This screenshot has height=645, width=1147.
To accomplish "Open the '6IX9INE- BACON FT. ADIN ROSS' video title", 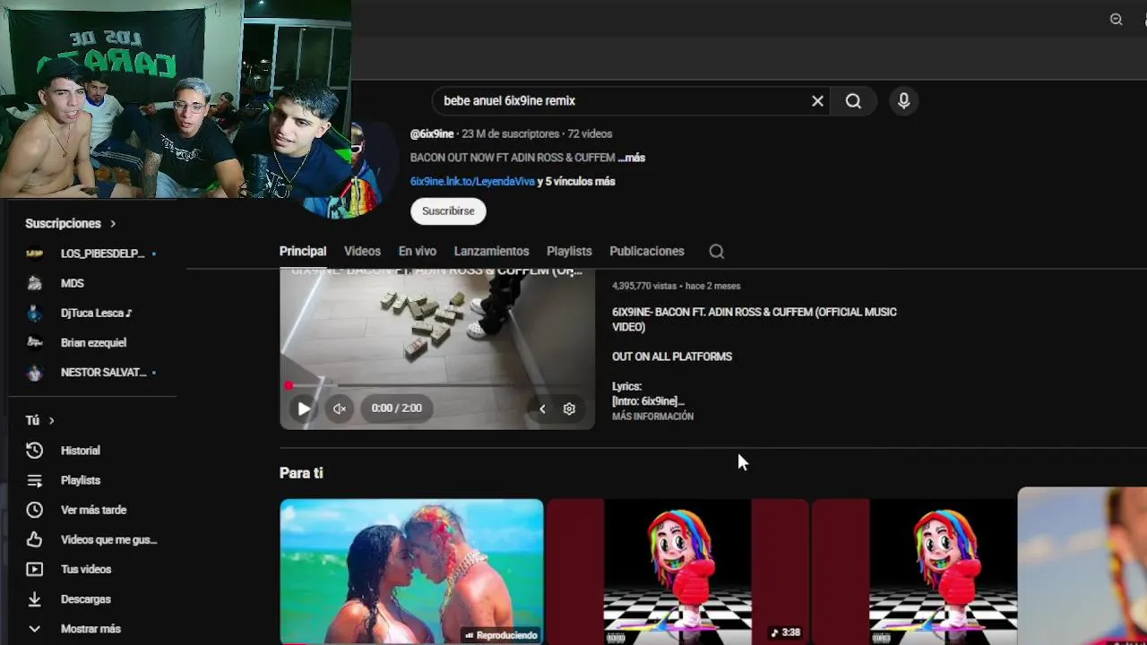I will (x=755, y=320).
